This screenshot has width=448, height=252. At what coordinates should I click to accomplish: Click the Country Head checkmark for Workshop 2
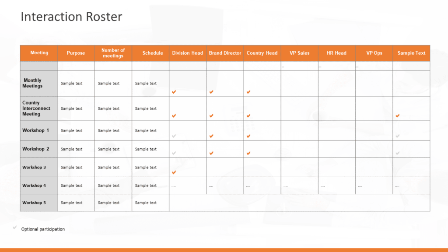click(248, 153)
